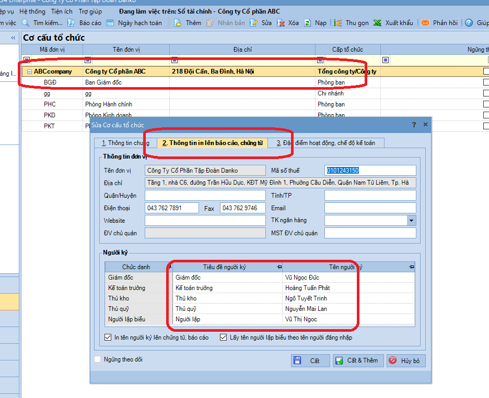Viewport: 489px width, 398px height.
Task: Sort by Cấp tổ chức column header
Action: tap(348, 50)
